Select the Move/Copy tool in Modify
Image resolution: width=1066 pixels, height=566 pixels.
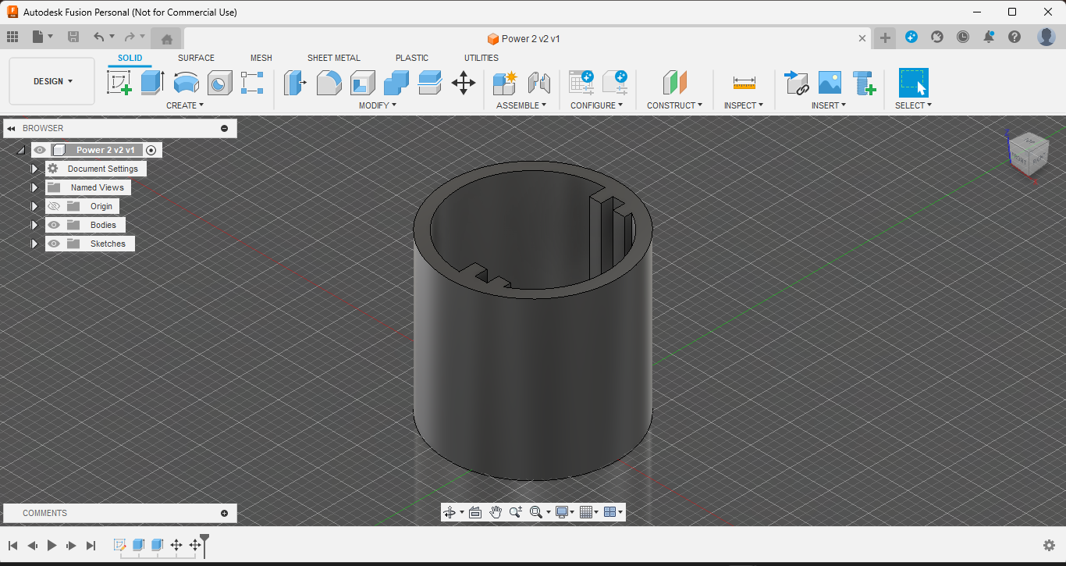464,82
